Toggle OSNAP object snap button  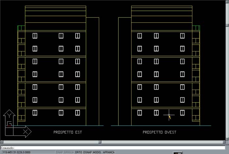87,152
